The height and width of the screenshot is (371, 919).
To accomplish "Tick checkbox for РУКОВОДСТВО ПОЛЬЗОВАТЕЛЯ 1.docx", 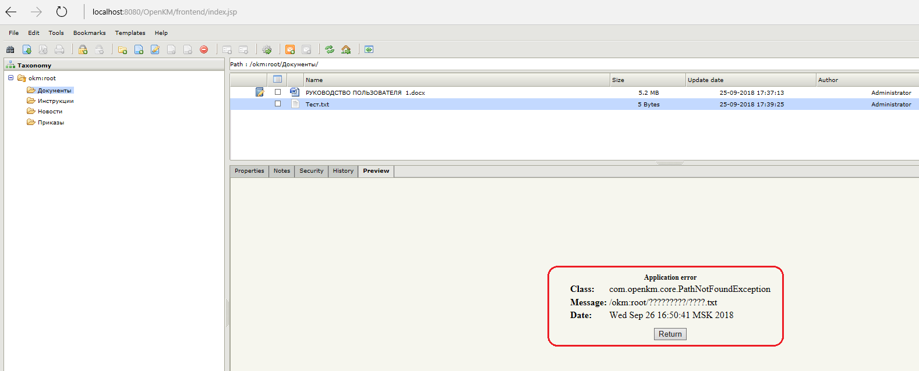I will (278, 92).
